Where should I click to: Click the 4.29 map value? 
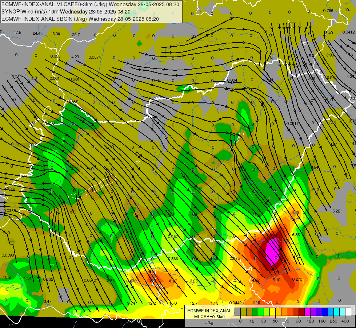(75, 57)
